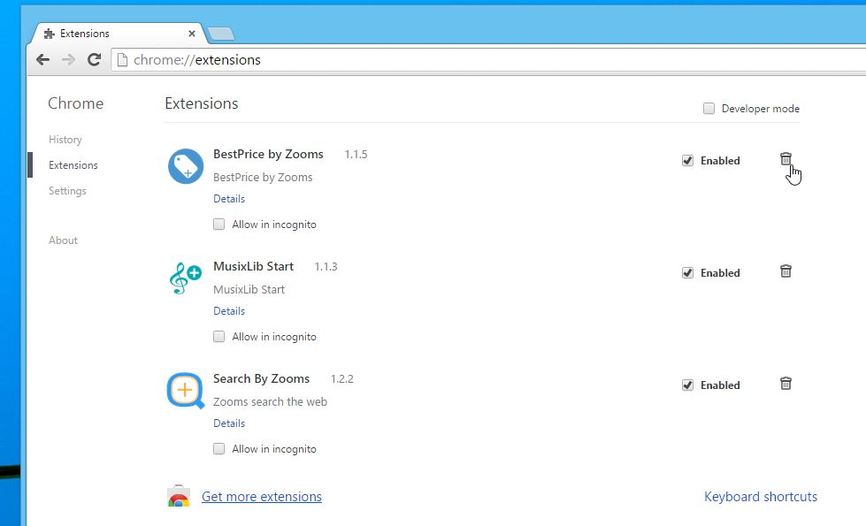Click the browser forward arrow

coord(68,59)
